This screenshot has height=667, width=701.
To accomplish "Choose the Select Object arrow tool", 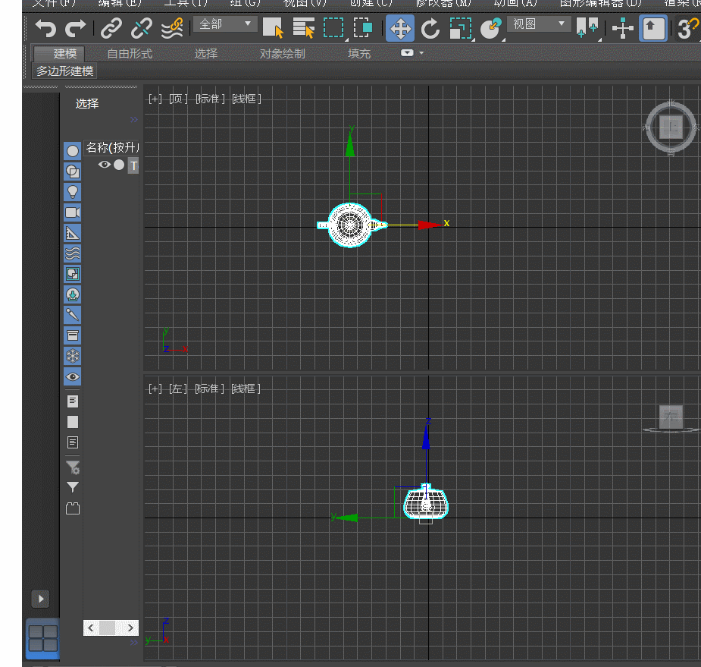I will click(273, 28).
